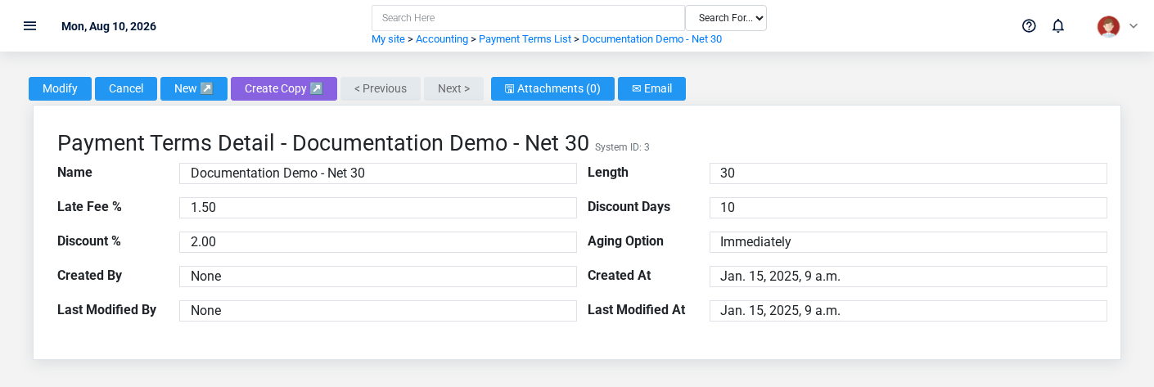Select the Discount Days value 10
The image size is (1154, 387).
pyautogui.click(x=908, y=208)
